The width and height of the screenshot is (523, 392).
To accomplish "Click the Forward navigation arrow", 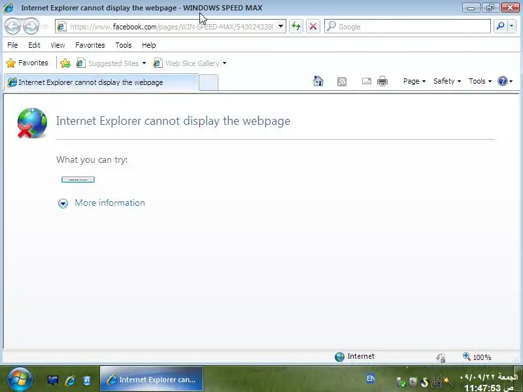I will tap(31, 26).
